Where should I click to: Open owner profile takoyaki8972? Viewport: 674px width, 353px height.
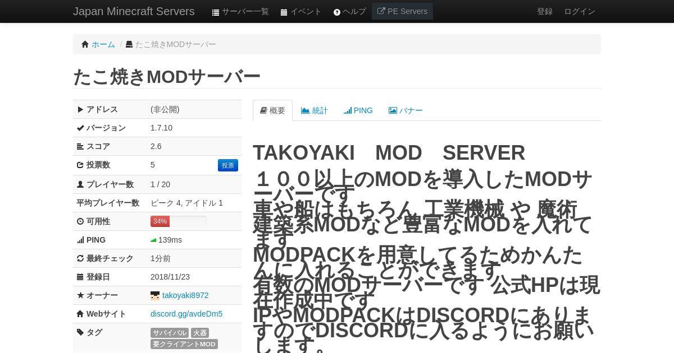coord(185,295)
